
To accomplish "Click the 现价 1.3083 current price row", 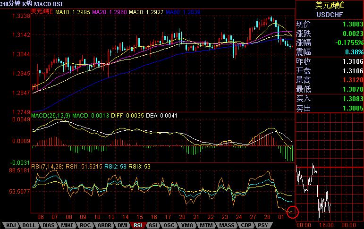I will (x=330, y=24).
